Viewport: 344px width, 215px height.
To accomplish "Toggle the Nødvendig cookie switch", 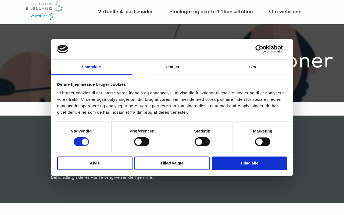I will [81, 142].
